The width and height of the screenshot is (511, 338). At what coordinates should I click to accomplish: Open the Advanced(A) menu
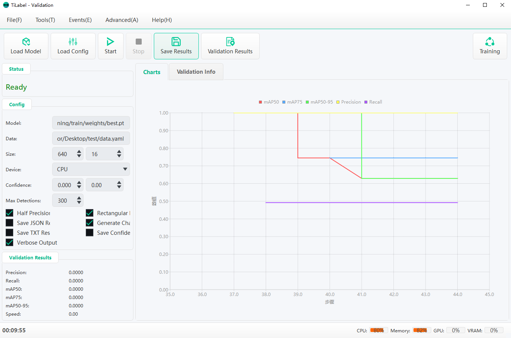point(122,20)
